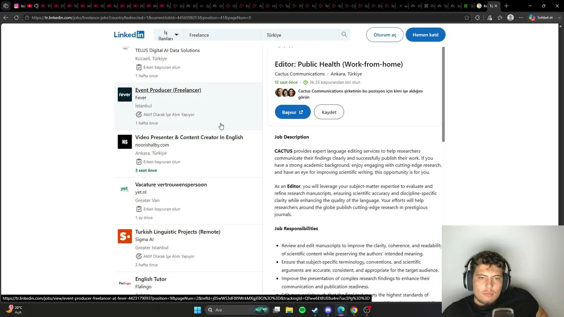Viewport: 564px width, 317px height.
Task: Switch to the Instagram browser tab
Action: pyautogui.click(x=19, y=6)
